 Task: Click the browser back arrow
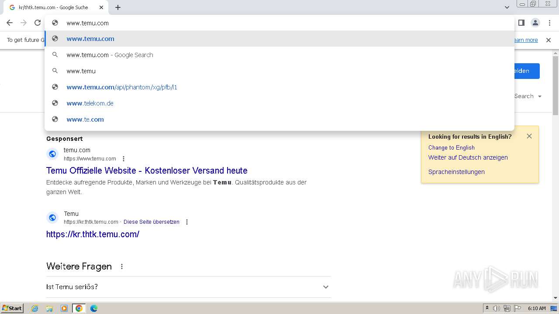click(10, 23)
